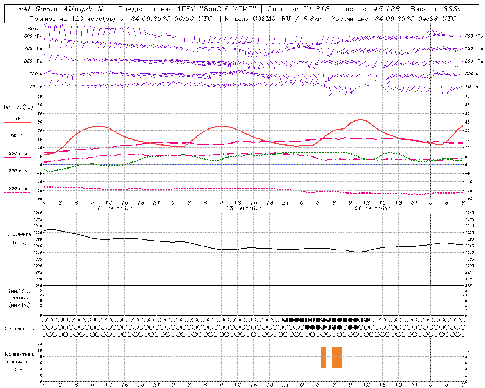This screenshot has width=485, height=388.
Task: Click the Td 2м dew point legend entry
Action: tap(18, 136)
